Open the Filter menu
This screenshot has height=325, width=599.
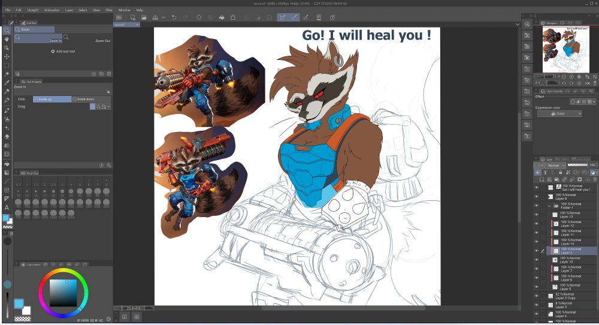coord(109,10)
